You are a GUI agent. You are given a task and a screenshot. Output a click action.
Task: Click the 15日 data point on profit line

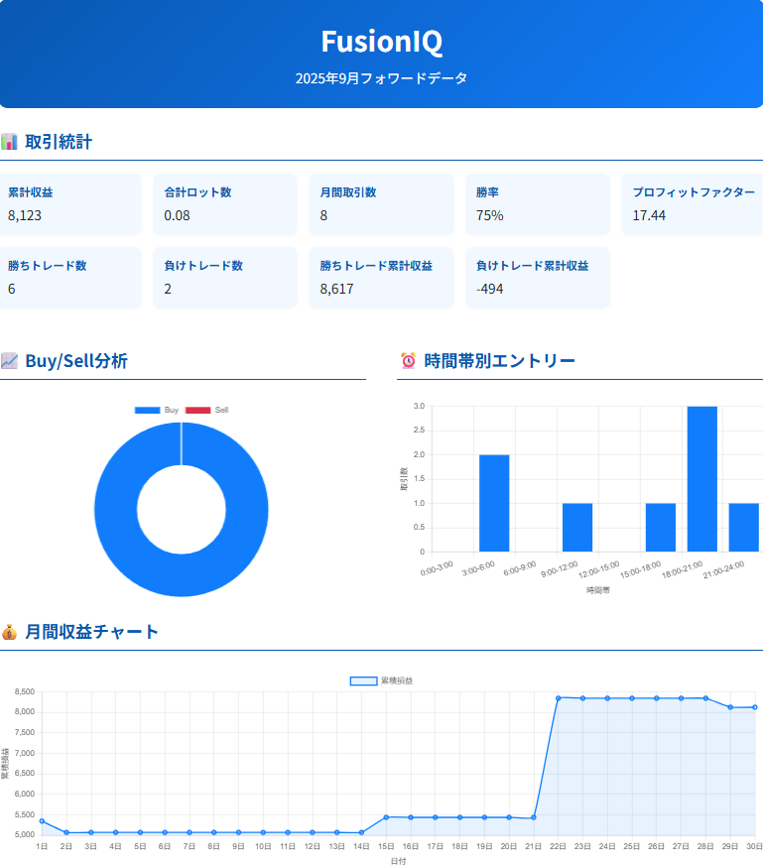point(386,817)
